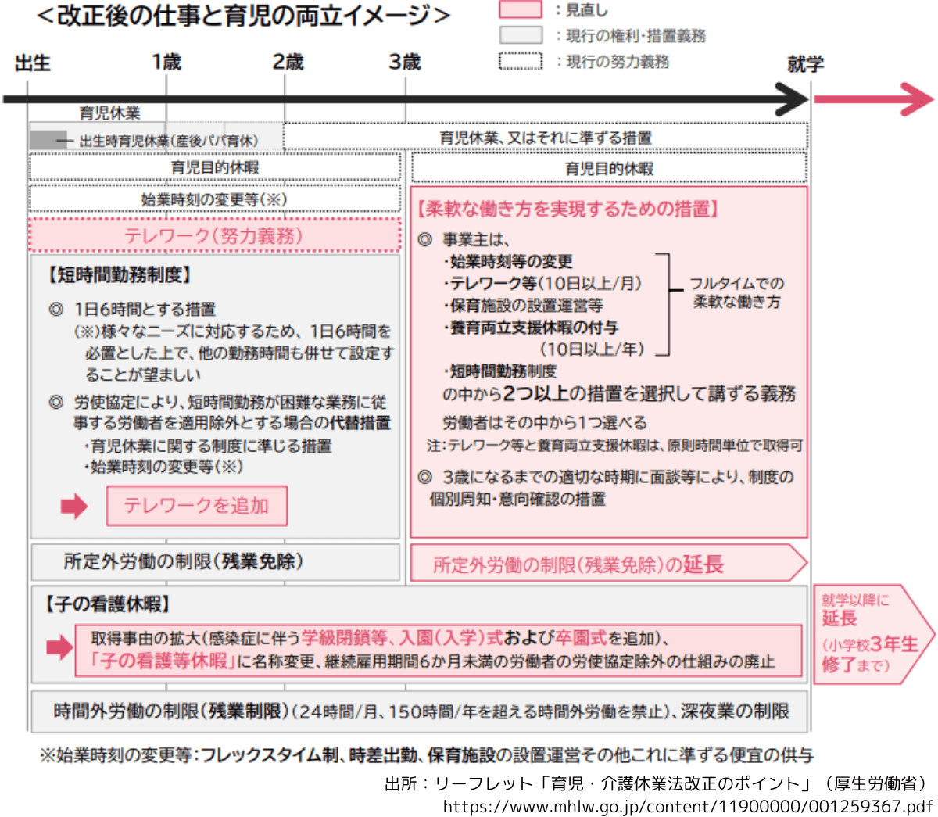
Task: Click the 個別周知・意向確認の措置 line
Action: pyautogui.click(x=517, y=499)
